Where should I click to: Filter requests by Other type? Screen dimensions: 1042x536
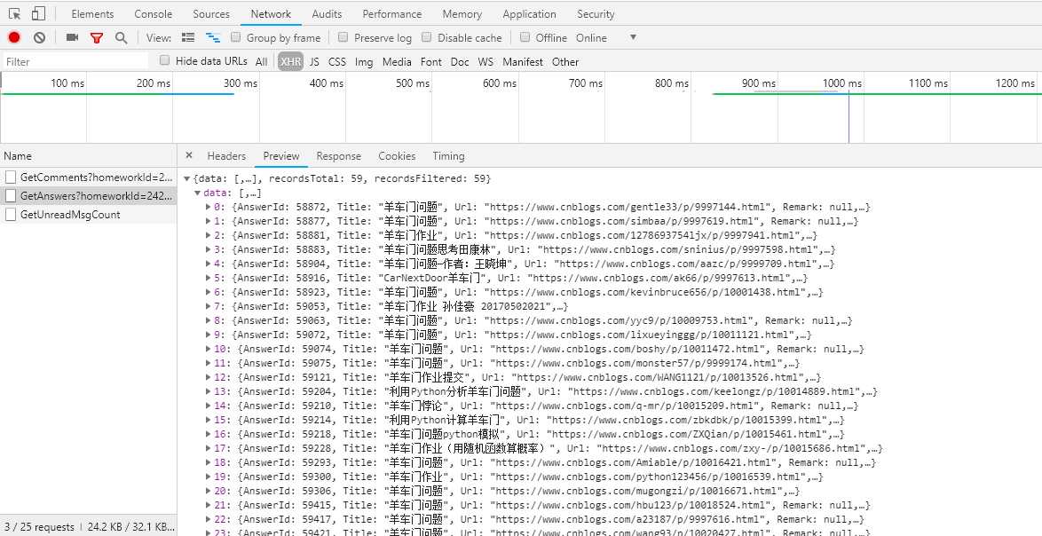[565, 62]
